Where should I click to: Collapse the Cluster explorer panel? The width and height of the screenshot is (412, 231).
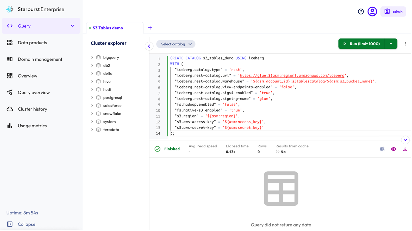pyautogui.click(x=149, y=46)
